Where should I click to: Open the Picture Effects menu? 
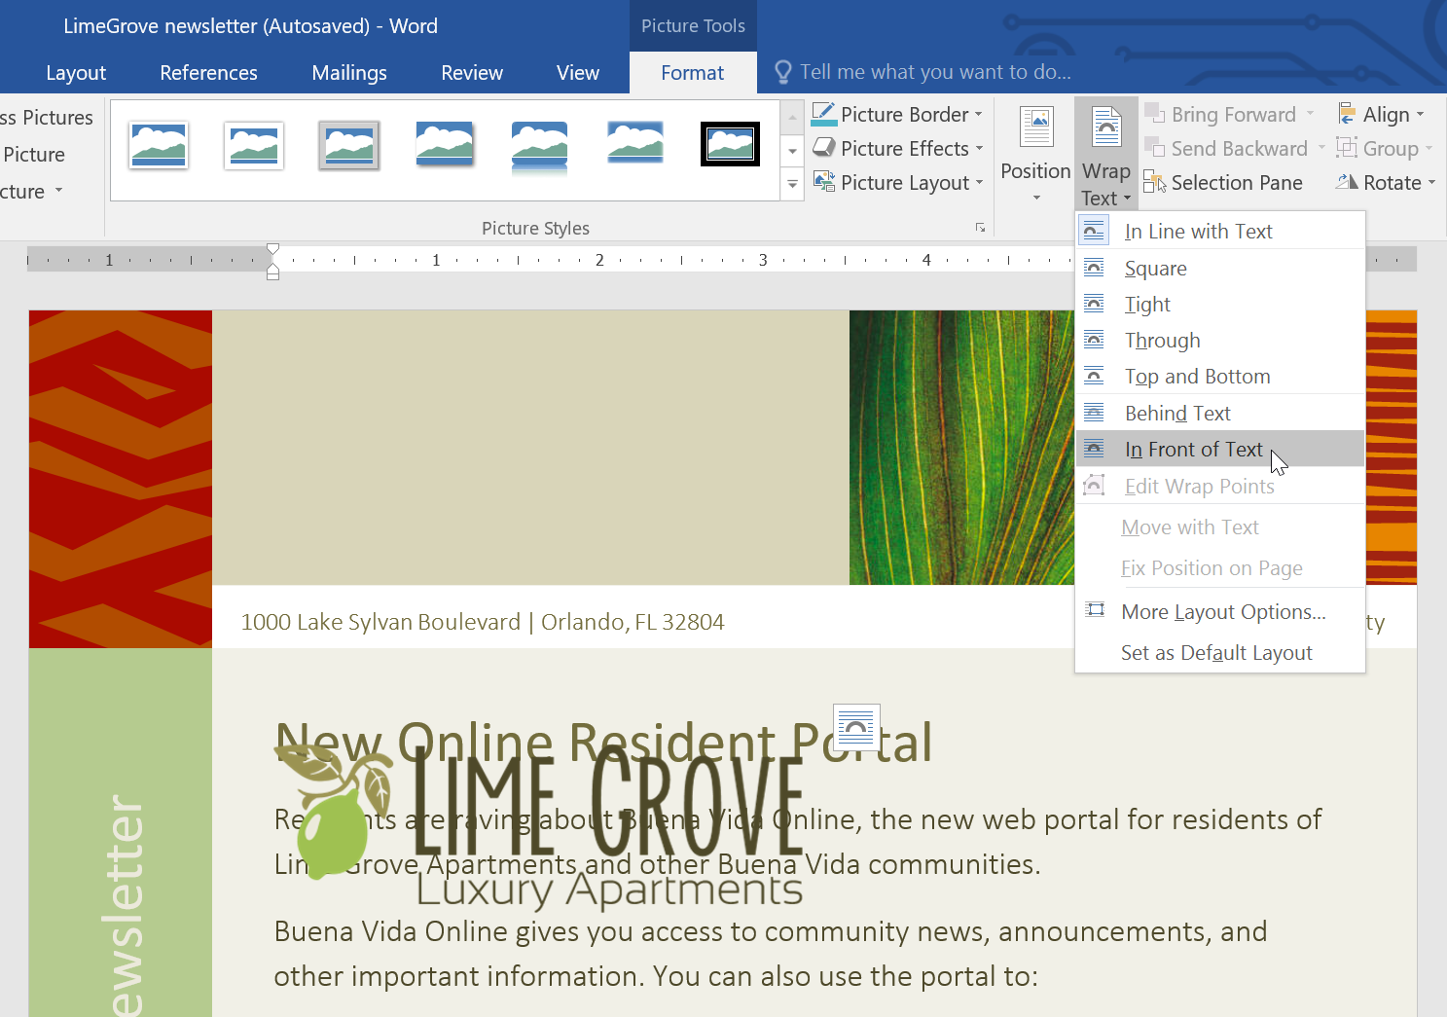[x=896, y=148]
